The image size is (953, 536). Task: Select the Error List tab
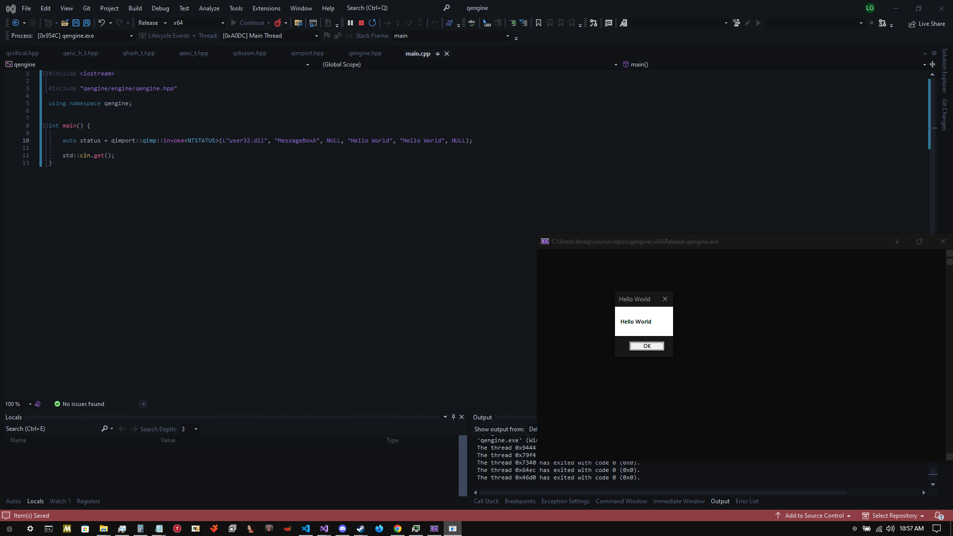click(747, 501)
